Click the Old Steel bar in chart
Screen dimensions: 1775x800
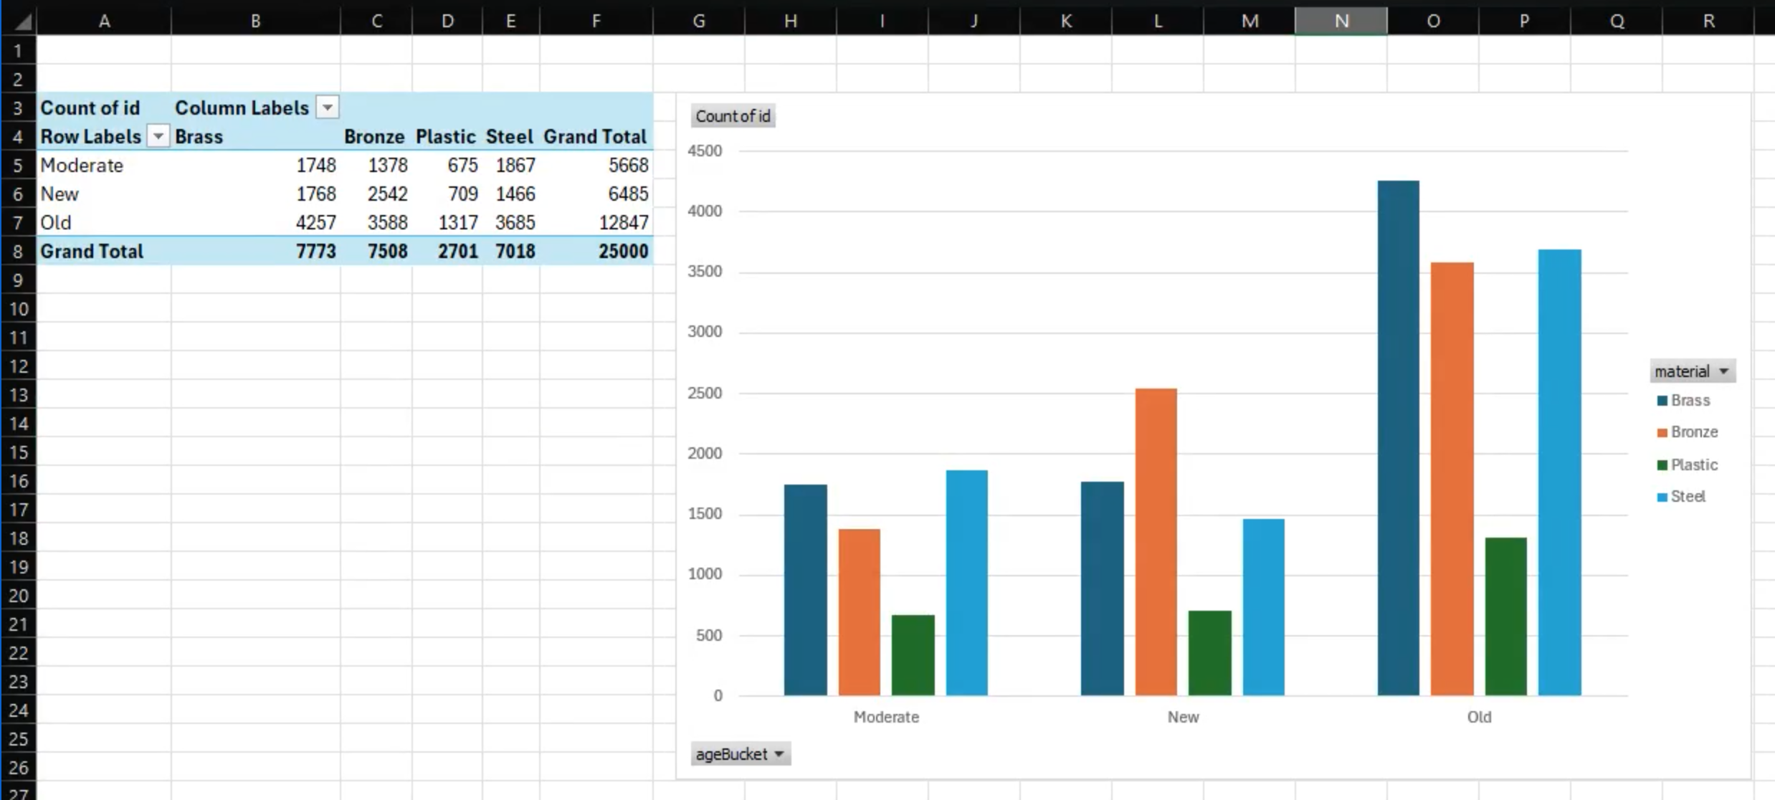coord(1560,472)
